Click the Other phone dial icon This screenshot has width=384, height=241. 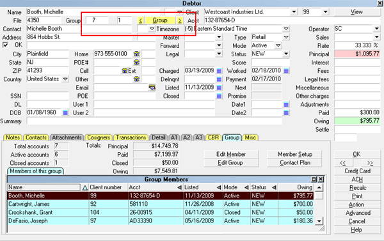(136, 79)
